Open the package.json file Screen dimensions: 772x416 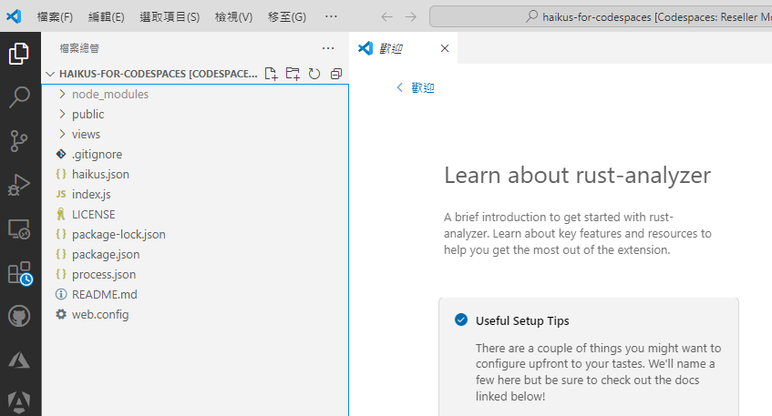click(195, 255)
